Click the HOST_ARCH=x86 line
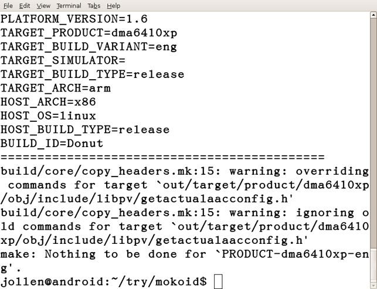Viewport: 377px width, 289px height. point(48,102)
